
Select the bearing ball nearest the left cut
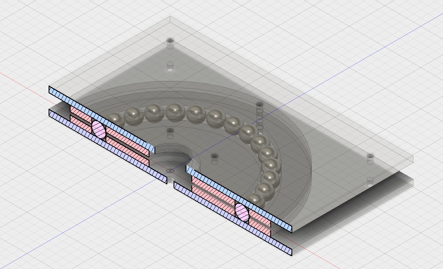116,120
